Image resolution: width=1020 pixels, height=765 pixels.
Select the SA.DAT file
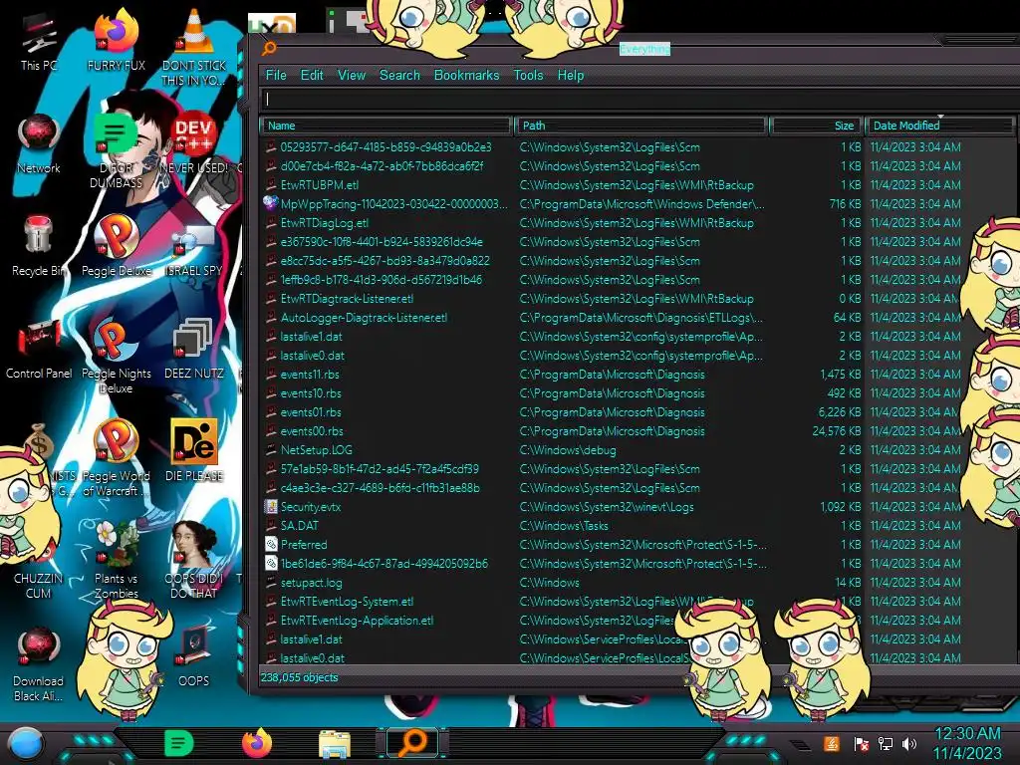click(x=299, y=526)
